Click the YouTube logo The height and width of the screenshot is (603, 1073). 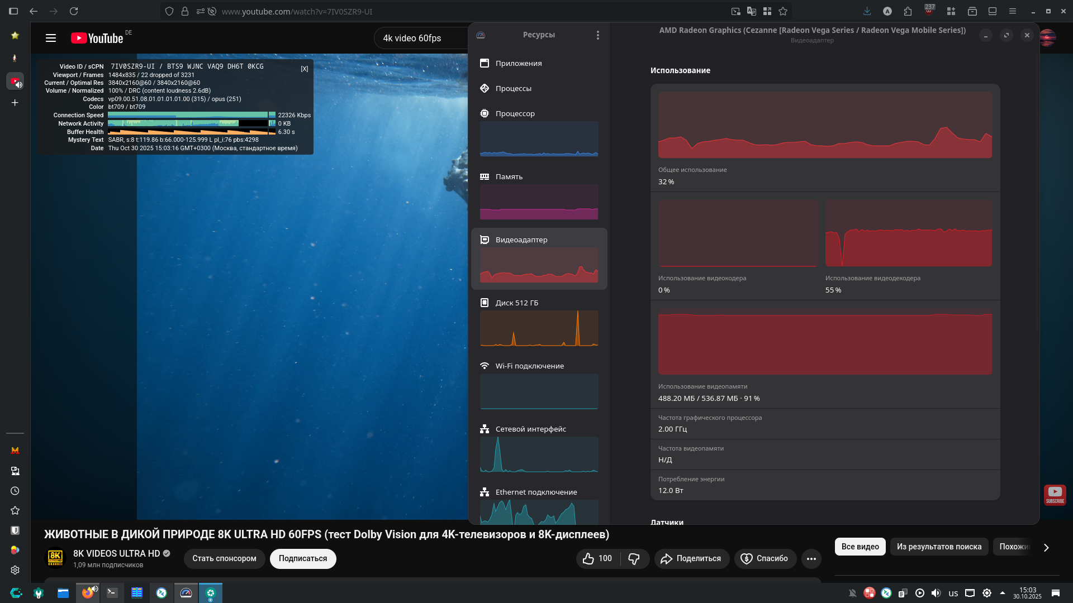click(97, 38)
